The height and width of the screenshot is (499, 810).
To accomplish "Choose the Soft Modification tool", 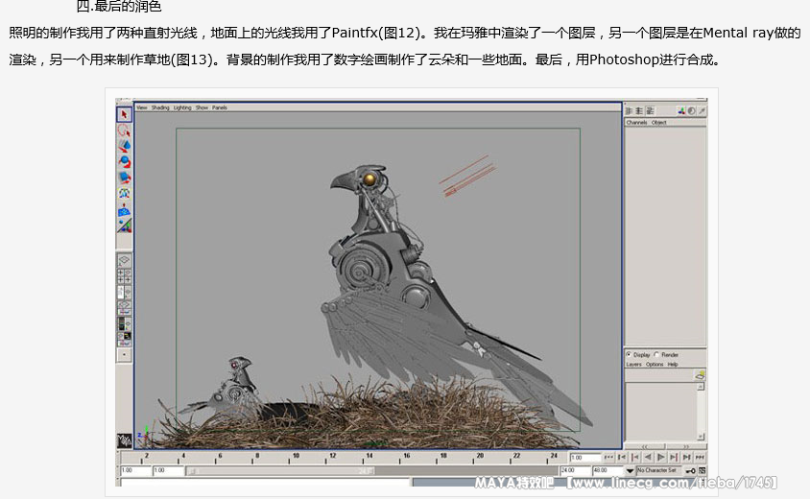I will 124,210.
